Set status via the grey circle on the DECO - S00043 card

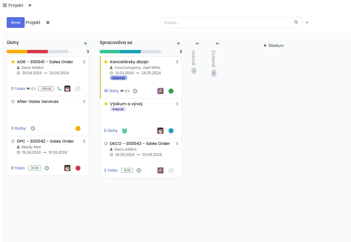[x=171, y=170]
